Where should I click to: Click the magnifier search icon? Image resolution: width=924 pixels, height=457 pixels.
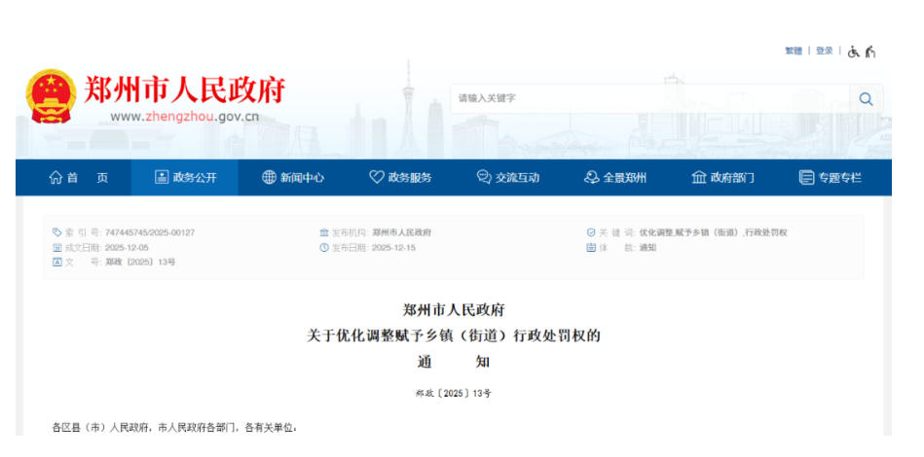coord(866,99)
